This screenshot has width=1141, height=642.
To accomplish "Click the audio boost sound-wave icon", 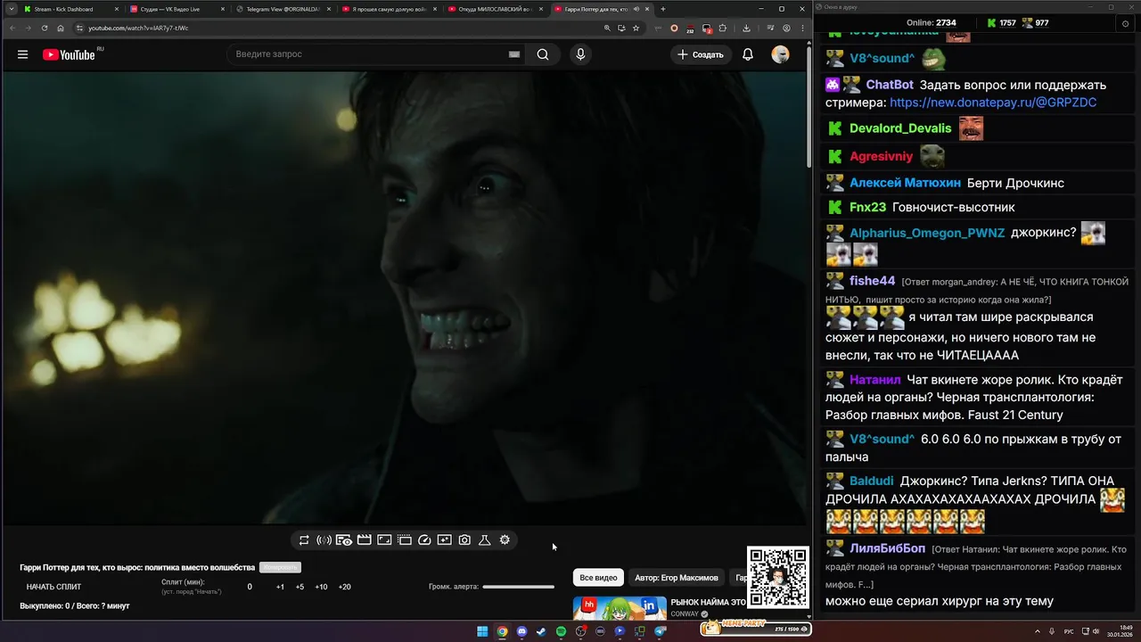I will pos(324,540).
